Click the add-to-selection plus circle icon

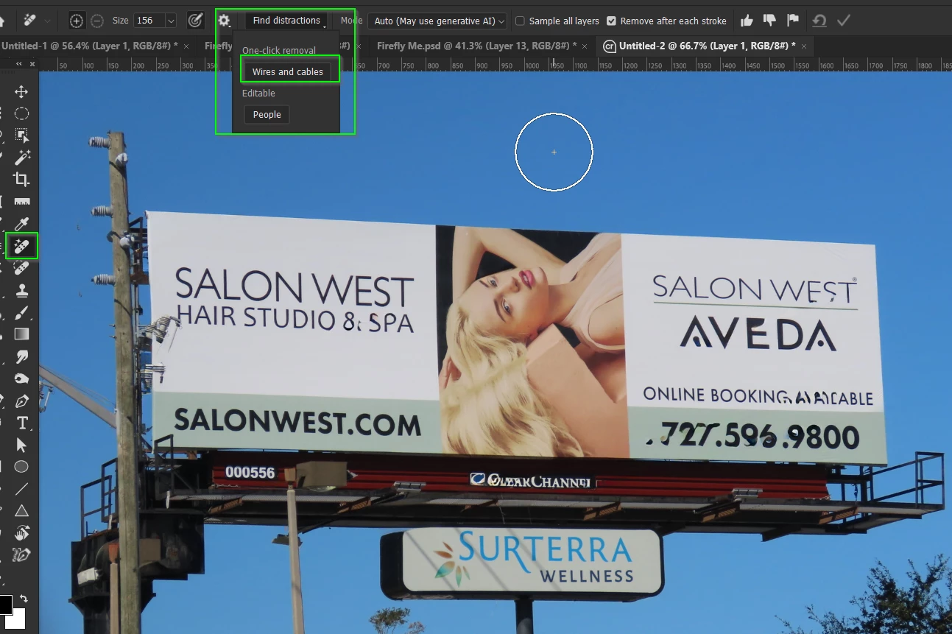[x=76, y=21]
